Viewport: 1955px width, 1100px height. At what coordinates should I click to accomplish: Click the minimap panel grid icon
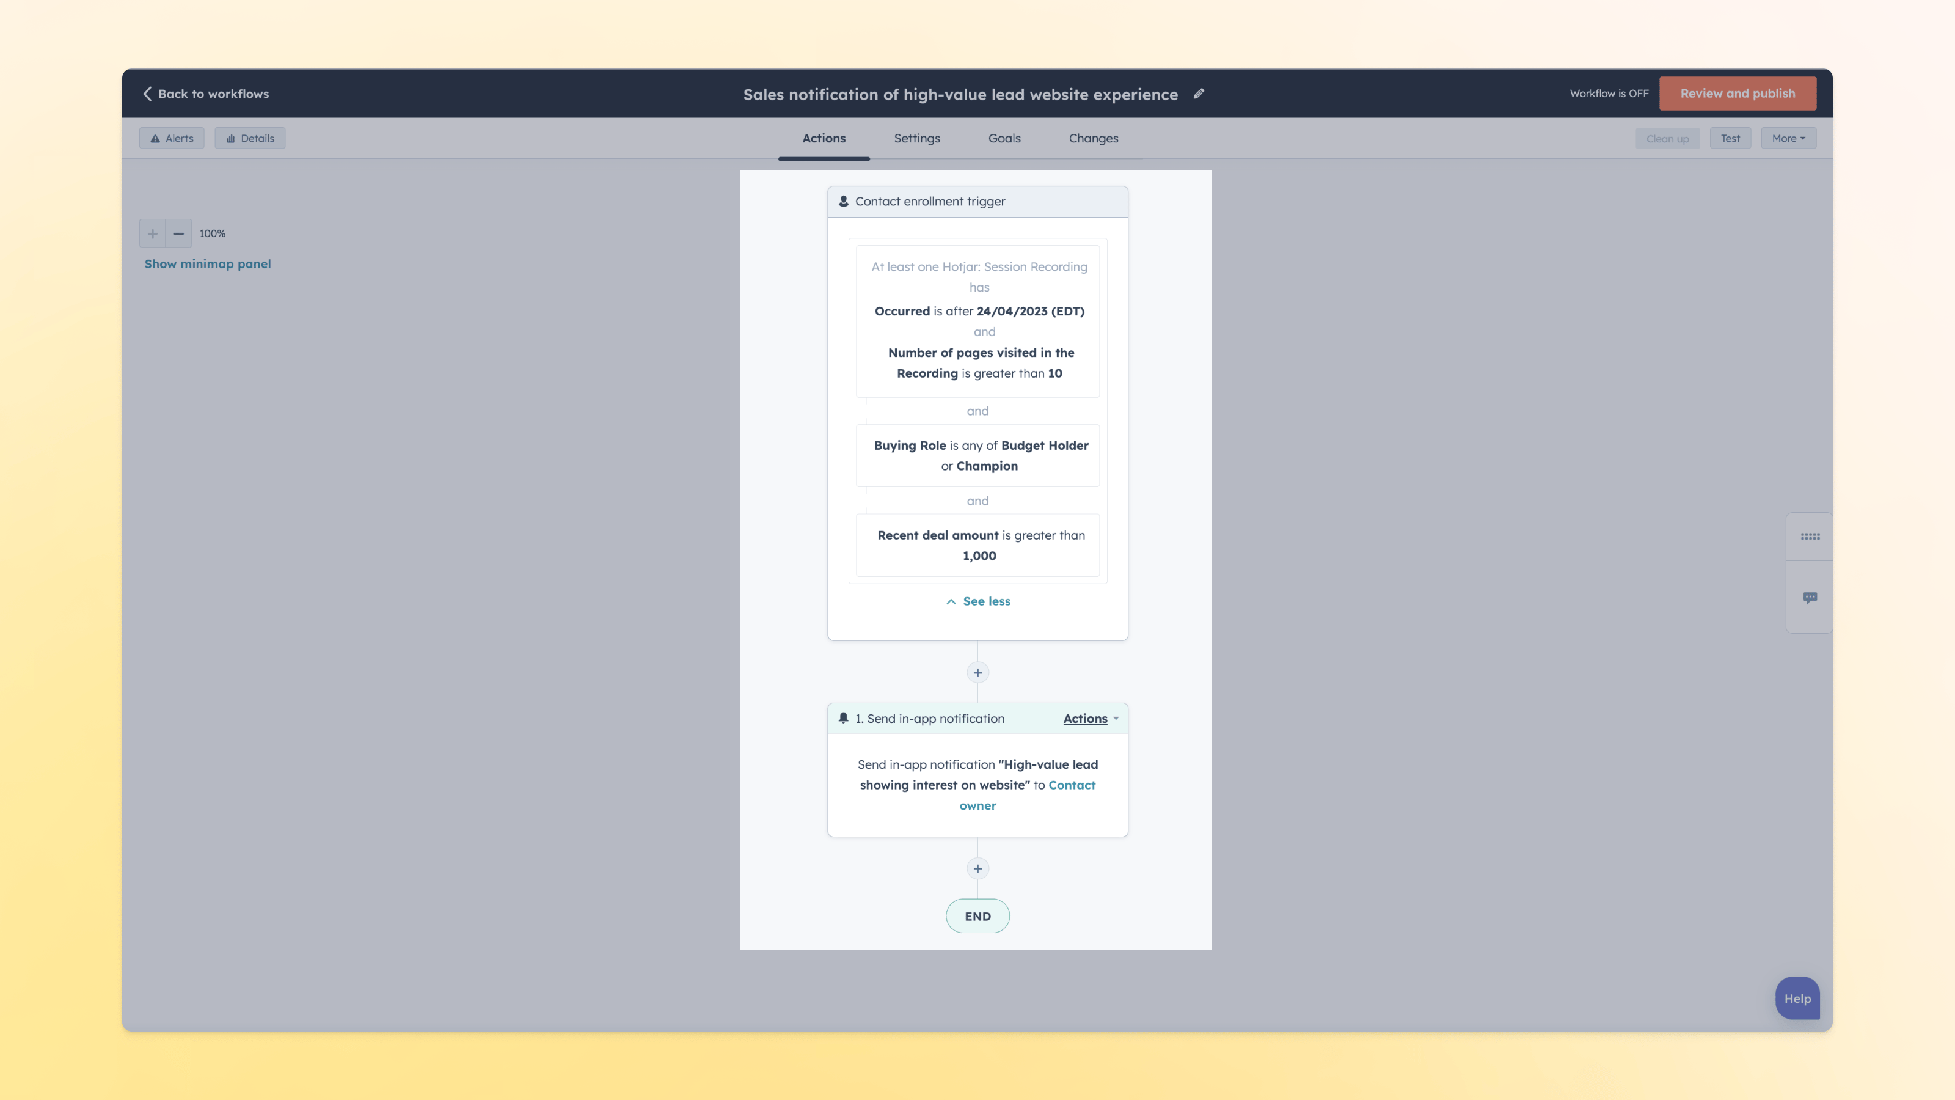1810,536
